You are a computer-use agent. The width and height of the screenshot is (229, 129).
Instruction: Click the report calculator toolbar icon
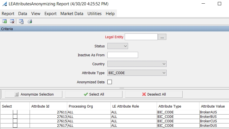click(21, 21)
